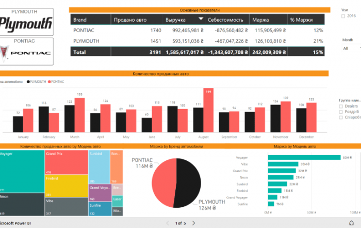Select the Neon treemap tile
This screenshot has width=361, height=228.
tap(22, 204)
